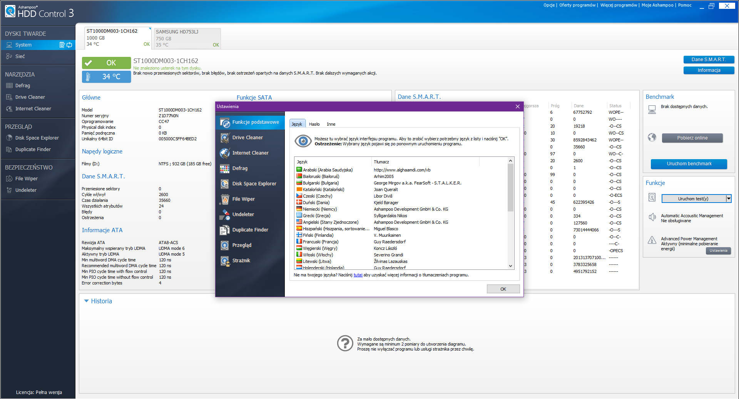The width and height of the screenshot is (739, 399).
Task: Select the 'Czeski (Czechy)' language row
Action: [401, 196]
